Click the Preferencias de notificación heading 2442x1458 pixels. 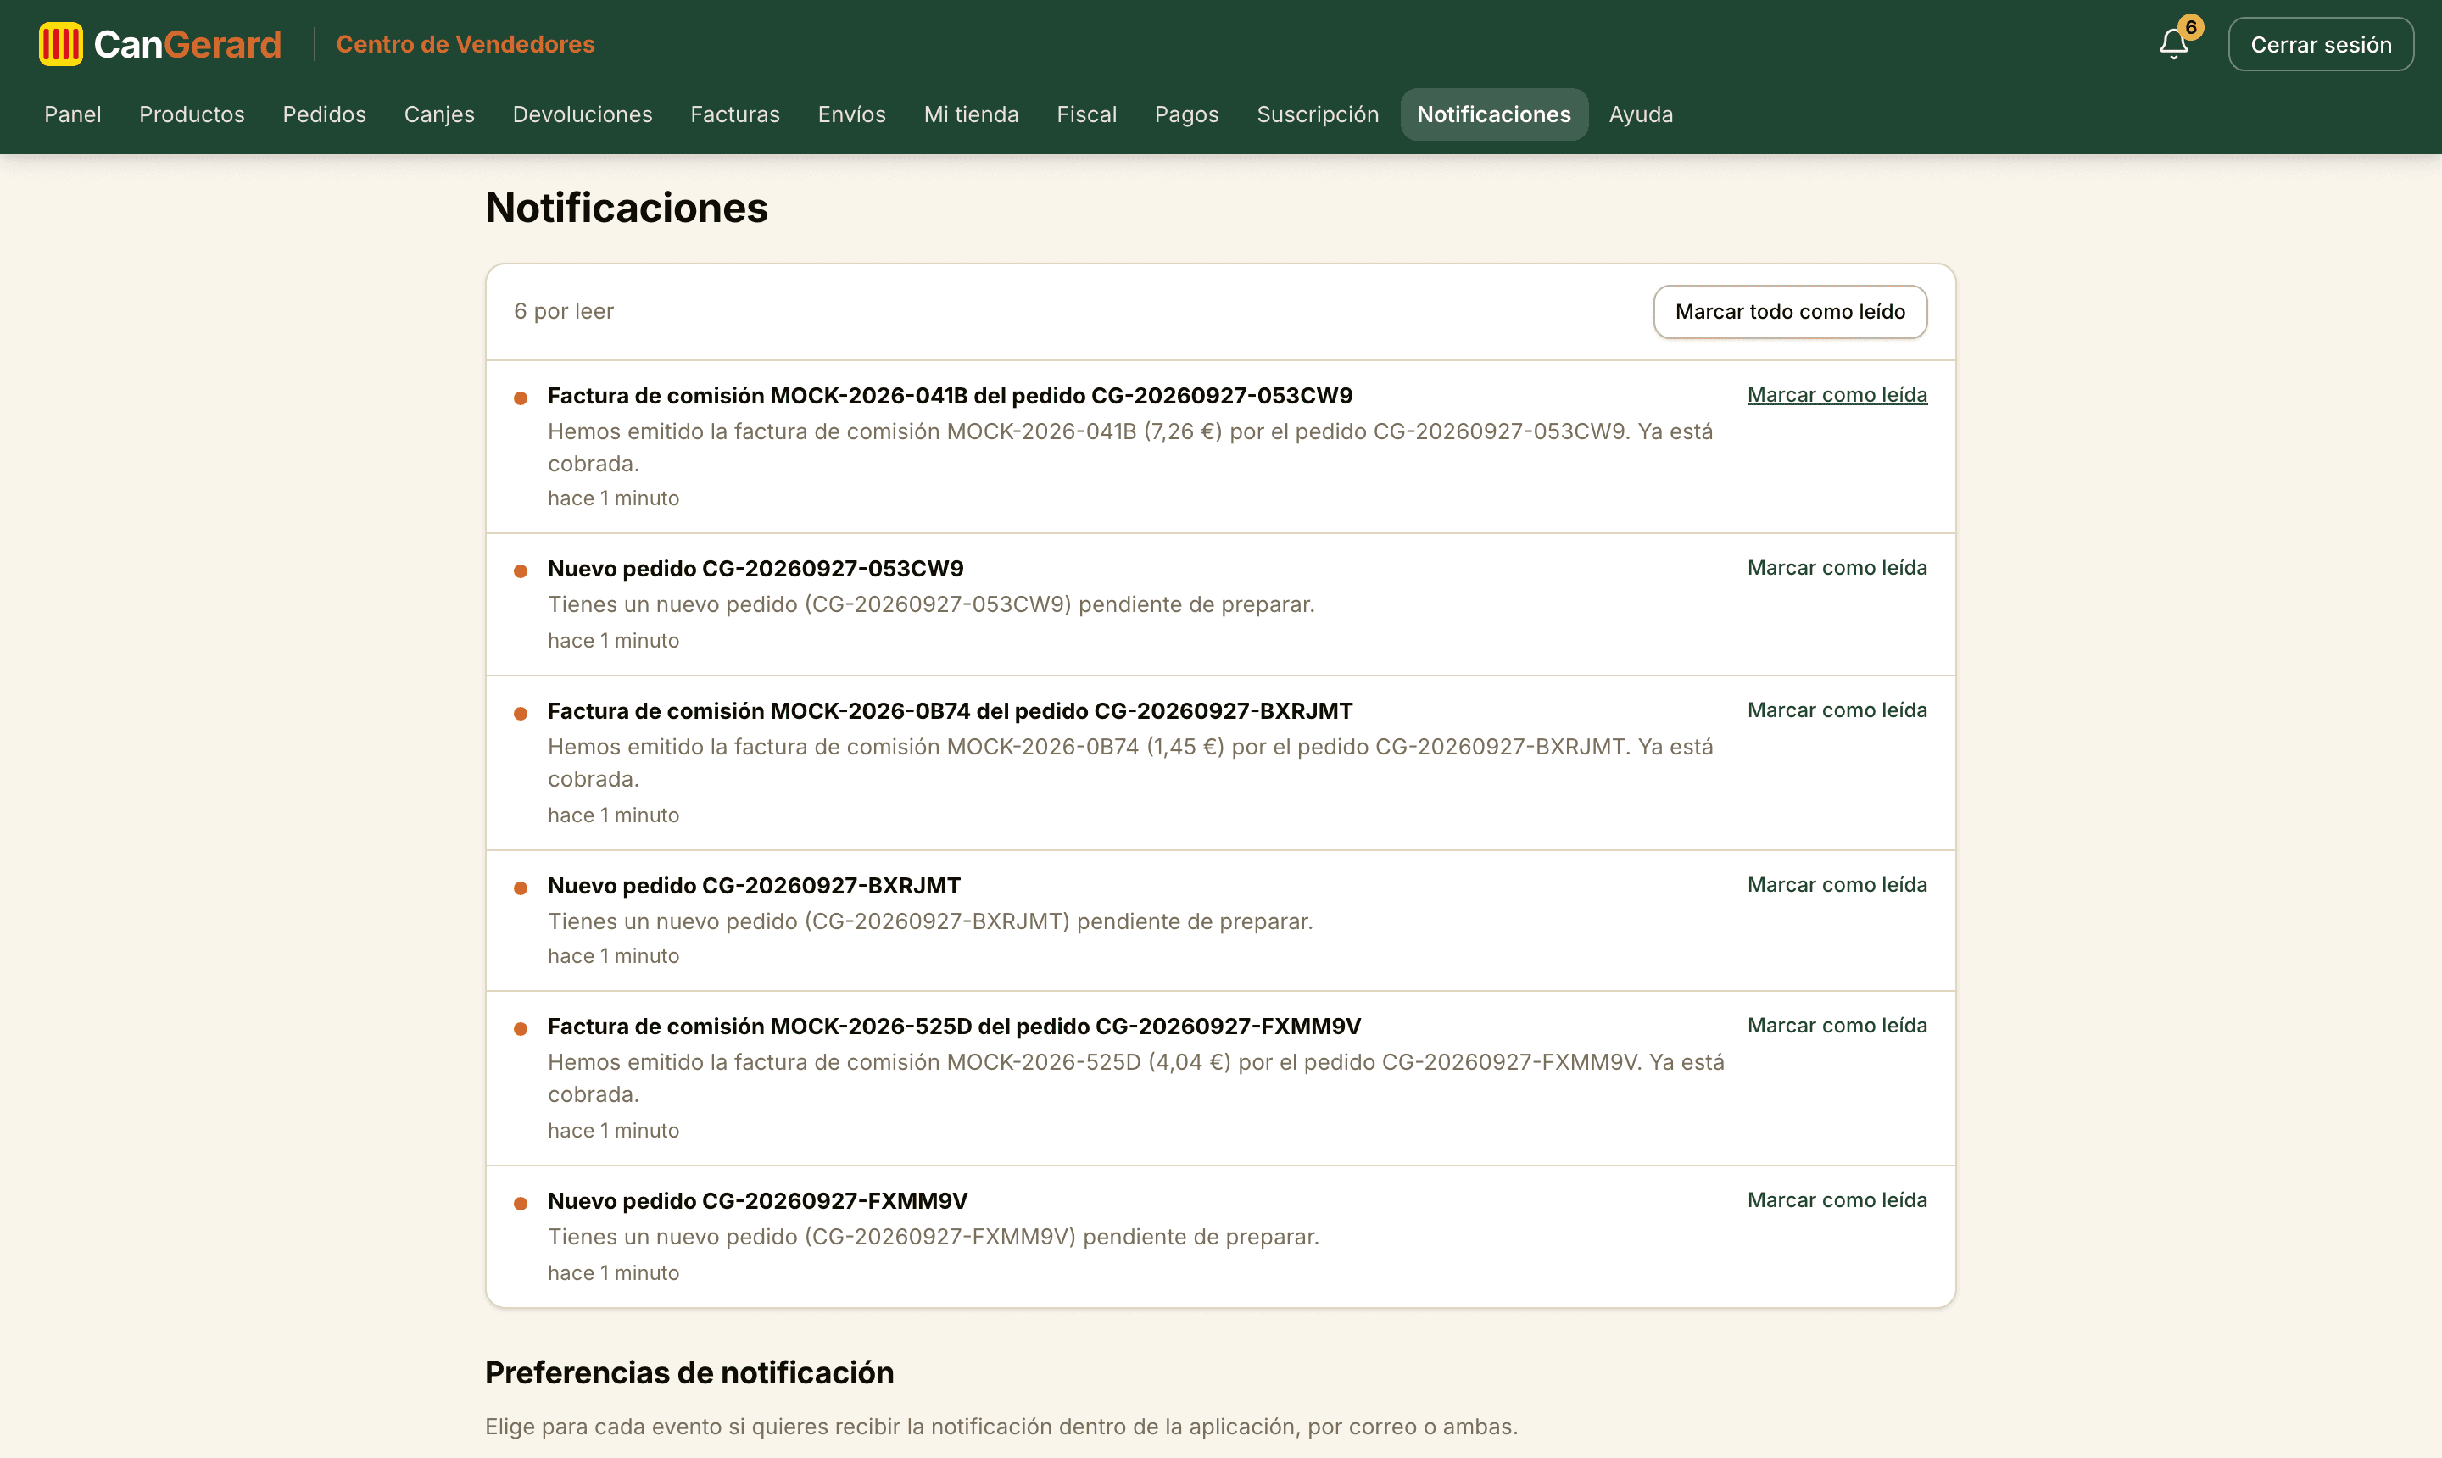pyautogui.click(x=689, y=1372)
